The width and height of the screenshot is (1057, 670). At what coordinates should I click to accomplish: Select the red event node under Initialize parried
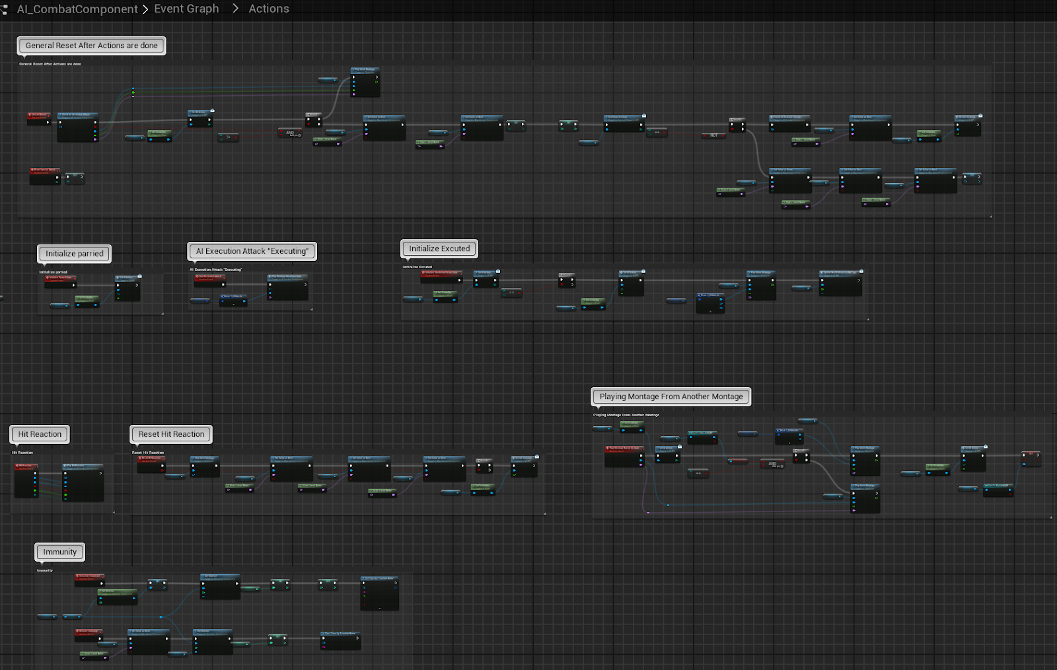point(60,281)
